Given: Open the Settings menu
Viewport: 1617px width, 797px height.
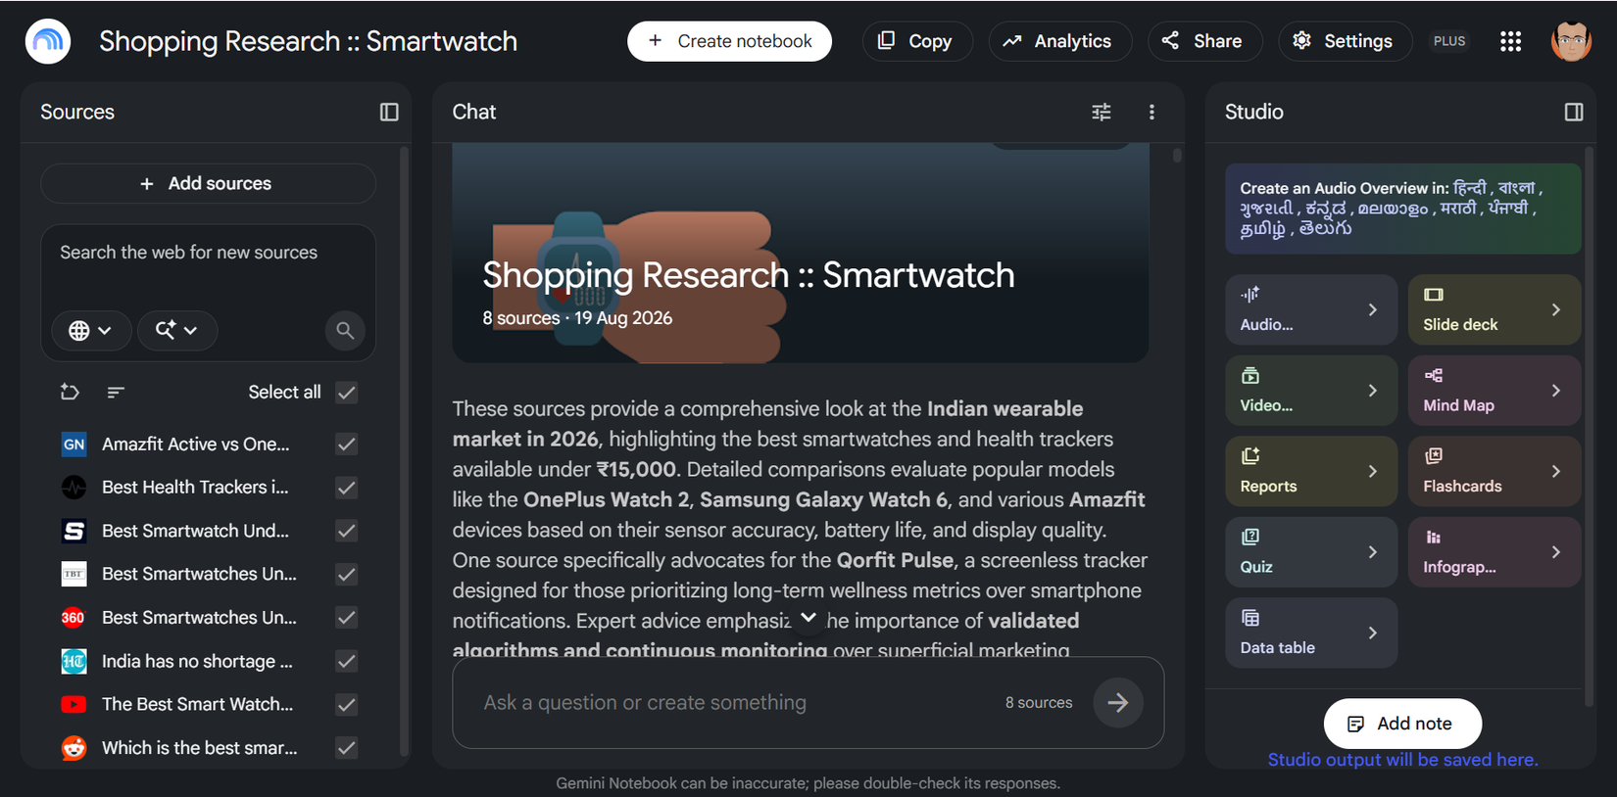Looking at the screenshot, I should (1345, 41).
